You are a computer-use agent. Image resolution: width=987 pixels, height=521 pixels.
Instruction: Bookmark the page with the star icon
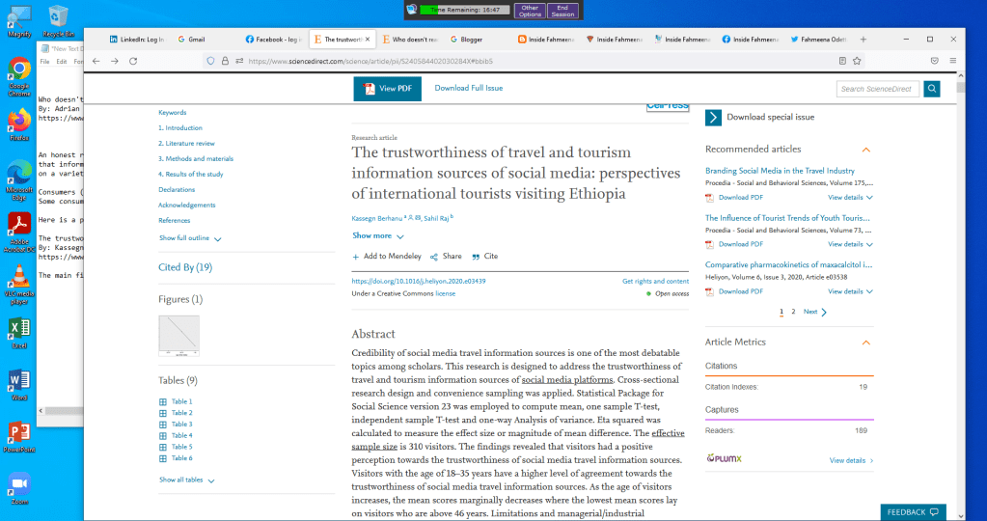(857, 61)
